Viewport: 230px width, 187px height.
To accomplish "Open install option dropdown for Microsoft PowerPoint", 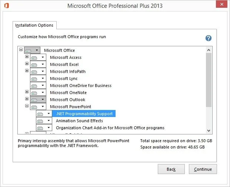I will [x=38, y=107].
